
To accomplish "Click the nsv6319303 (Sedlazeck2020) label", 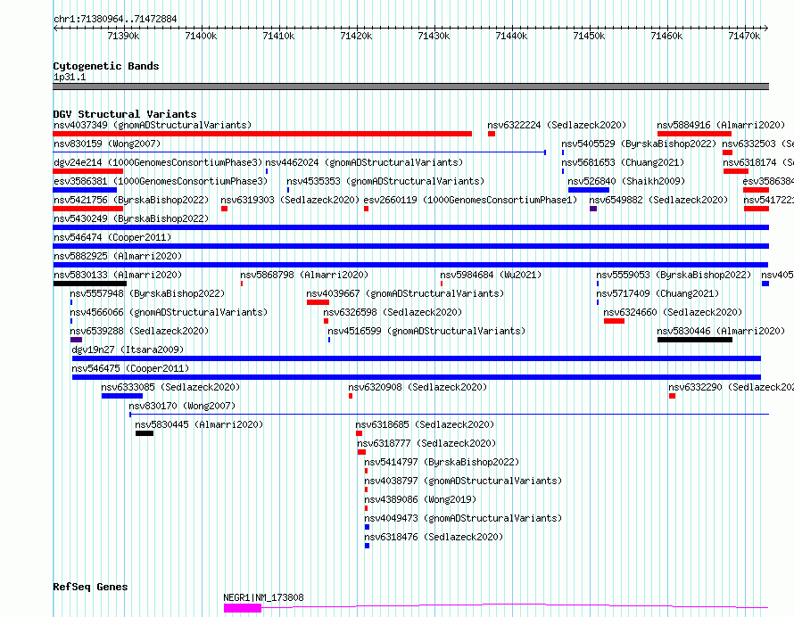I will click(x=290, y=200).
